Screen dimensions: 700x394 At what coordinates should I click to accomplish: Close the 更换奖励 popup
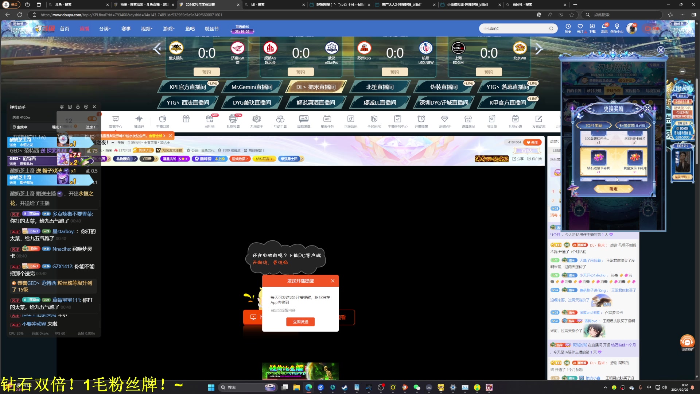point(647,108)
